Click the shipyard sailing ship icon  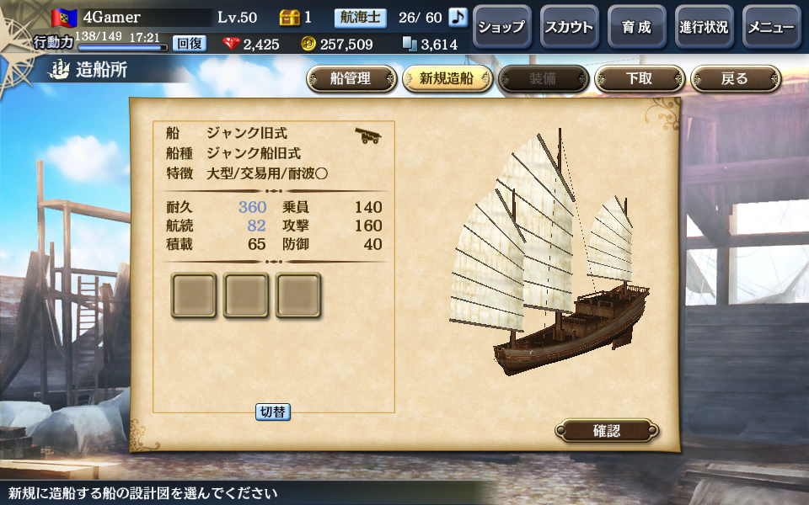58,70
